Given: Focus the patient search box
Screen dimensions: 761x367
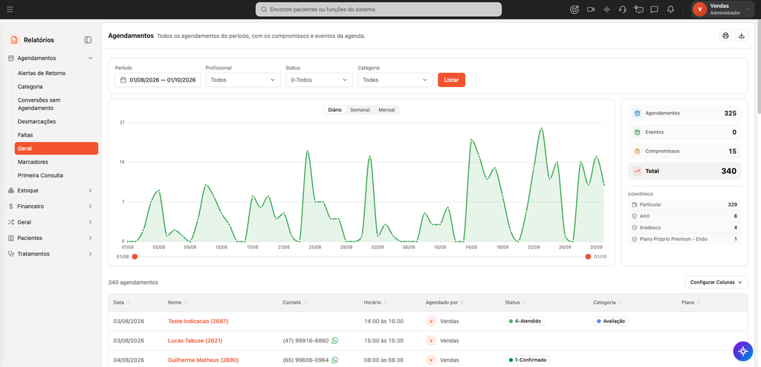Looking at the screenshot, I should tap(378, 9).
